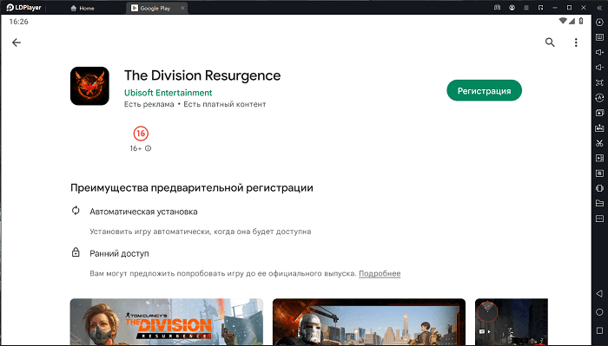Click the Wi-Fi status icon
The image size is (608, 346).
pyautogui.click(x=563, y=21)
